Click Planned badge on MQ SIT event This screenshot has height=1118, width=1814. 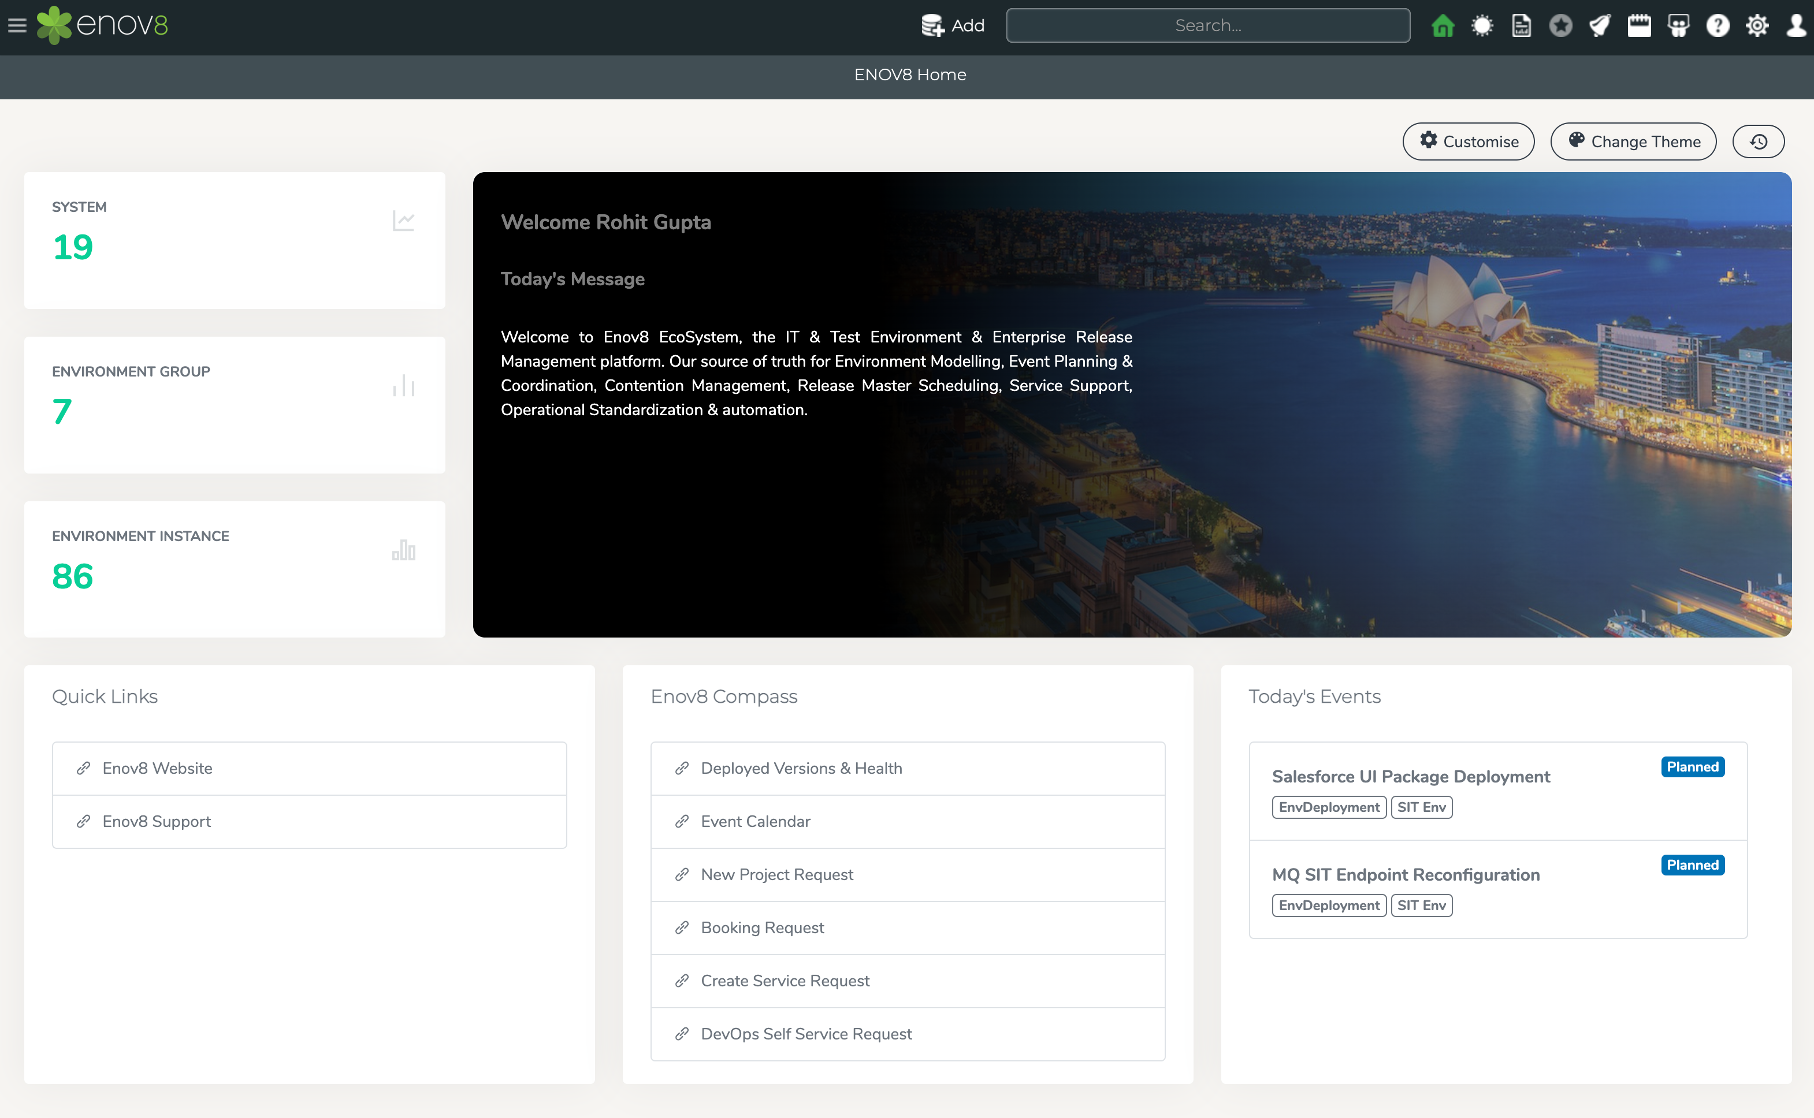click(1692, 865)
